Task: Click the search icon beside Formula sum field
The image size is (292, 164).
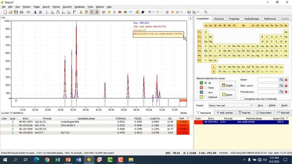Action: point(281,92)
